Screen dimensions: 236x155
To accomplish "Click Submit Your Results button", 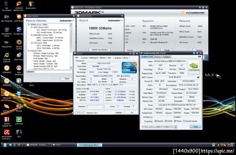I will pyautogui.click(x=100, y=49).
